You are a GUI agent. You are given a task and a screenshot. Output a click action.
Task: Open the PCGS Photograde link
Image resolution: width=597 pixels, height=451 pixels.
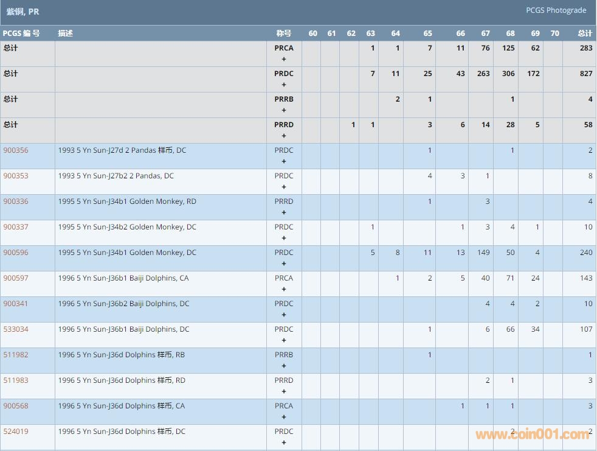point(556,10)
